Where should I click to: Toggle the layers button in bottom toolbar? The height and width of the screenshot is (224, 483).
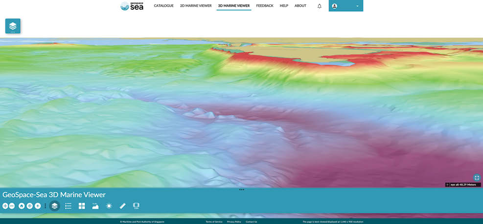[x=54, y=206]
